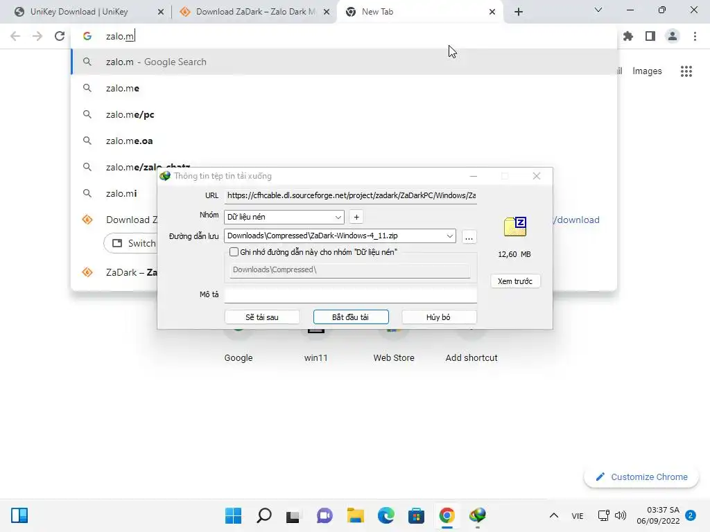Image resolution: width=710 pixels, height=532 pixels.
Task: Open a new browser tab
Action: tap(519, 12)
